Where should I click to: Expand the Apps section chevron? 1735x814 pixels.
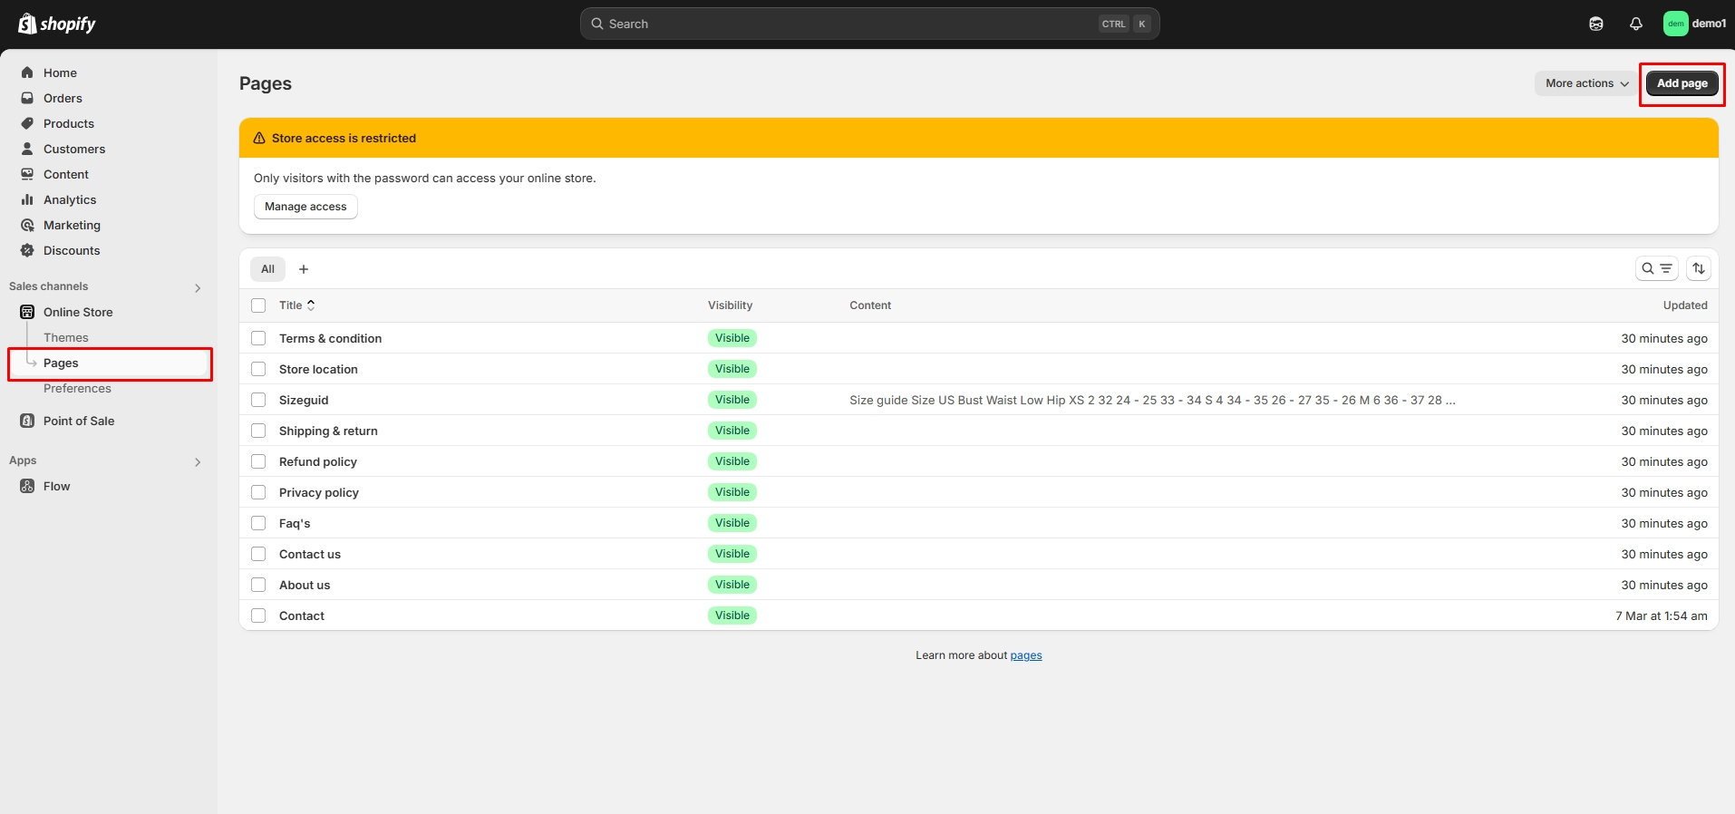pyautogui.click(x=198, y=461)
